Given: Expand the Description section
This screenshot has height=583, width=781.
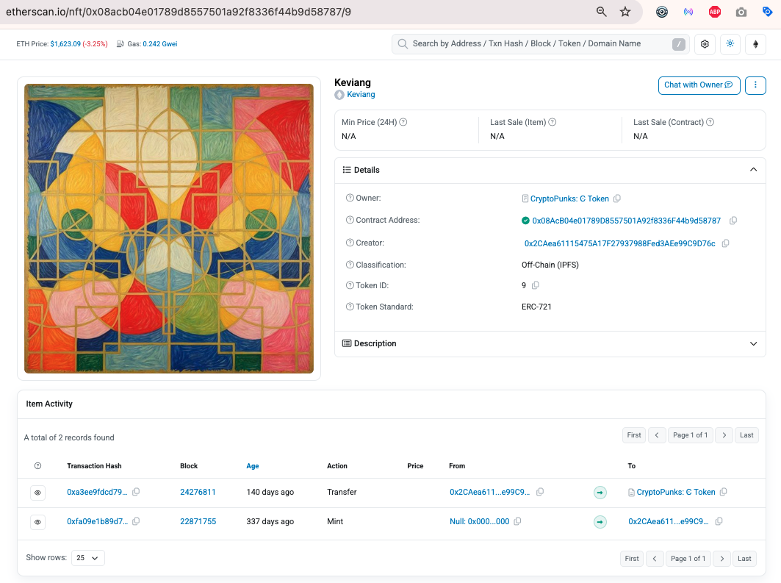Looking at the screenshot, I should (x=550, y=344).
